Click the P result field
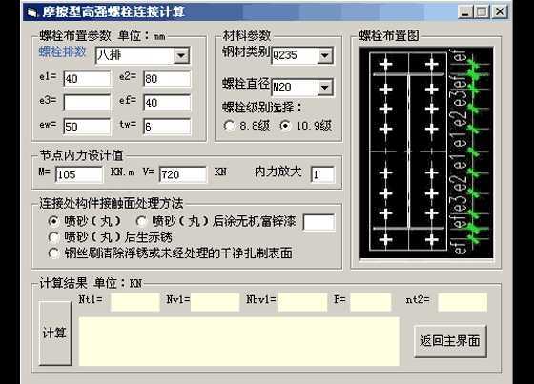Viewport: 534px width, 384px height. pos(371,302)
